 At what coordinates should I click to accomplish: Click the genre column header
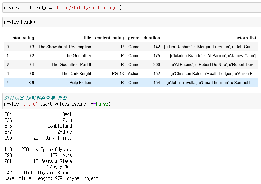(134, 38)
